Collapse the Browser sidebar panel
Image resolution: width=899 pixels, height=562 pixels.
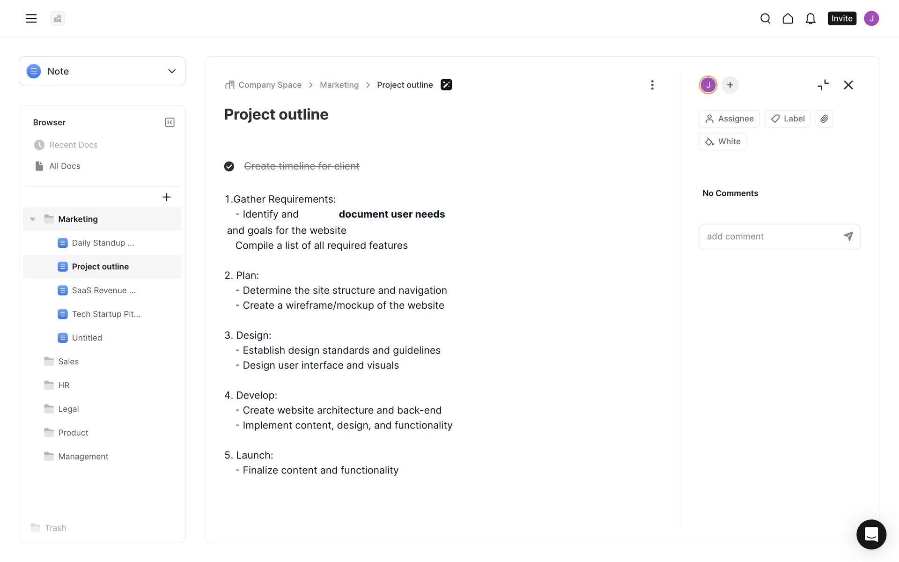coord(169,122)
